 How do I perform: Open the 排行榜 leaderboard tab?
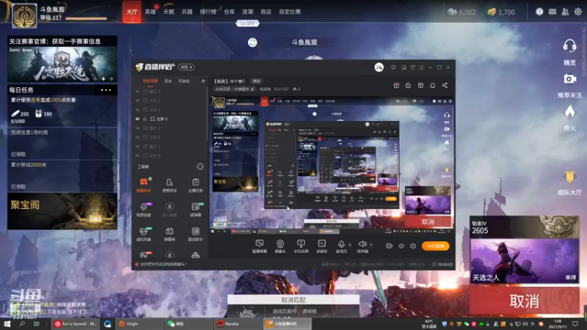tap(208, 12)
